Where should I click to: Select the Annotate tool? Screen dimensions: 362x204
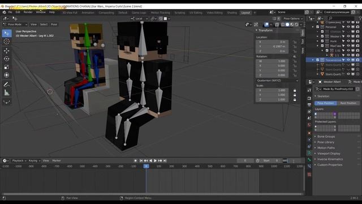[7, 84]
